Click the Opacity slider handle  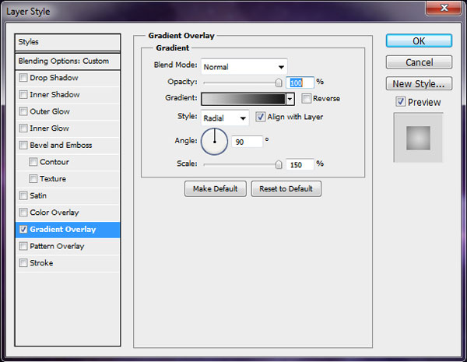(x=279, y=82)
